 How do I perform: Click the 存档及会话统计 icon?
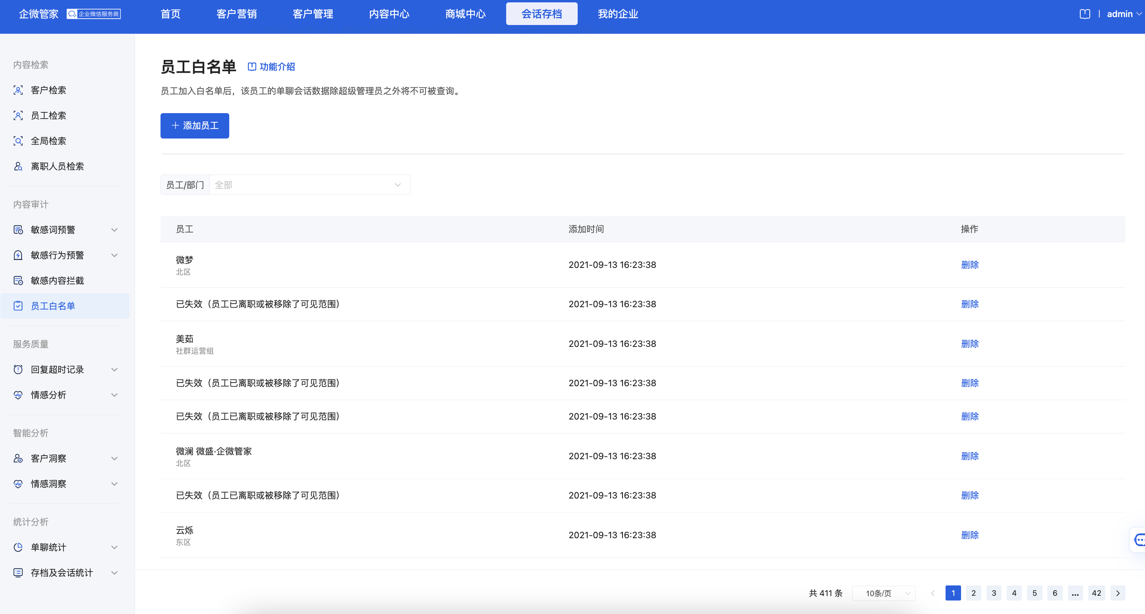point(18,572)
